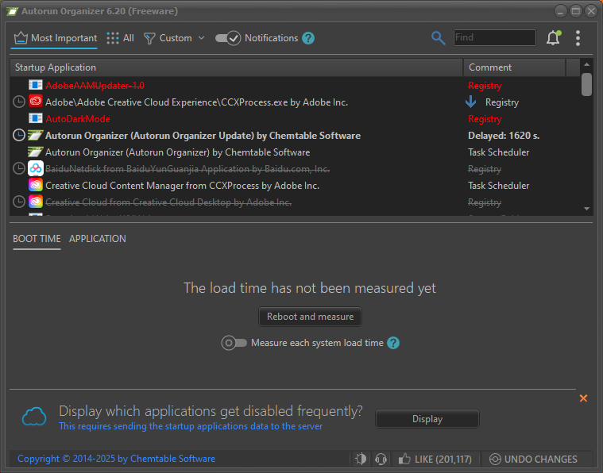Viewport: 603px width, 473px height.
Task: Click the Reboot and measure button
Action: click(310, 317)
